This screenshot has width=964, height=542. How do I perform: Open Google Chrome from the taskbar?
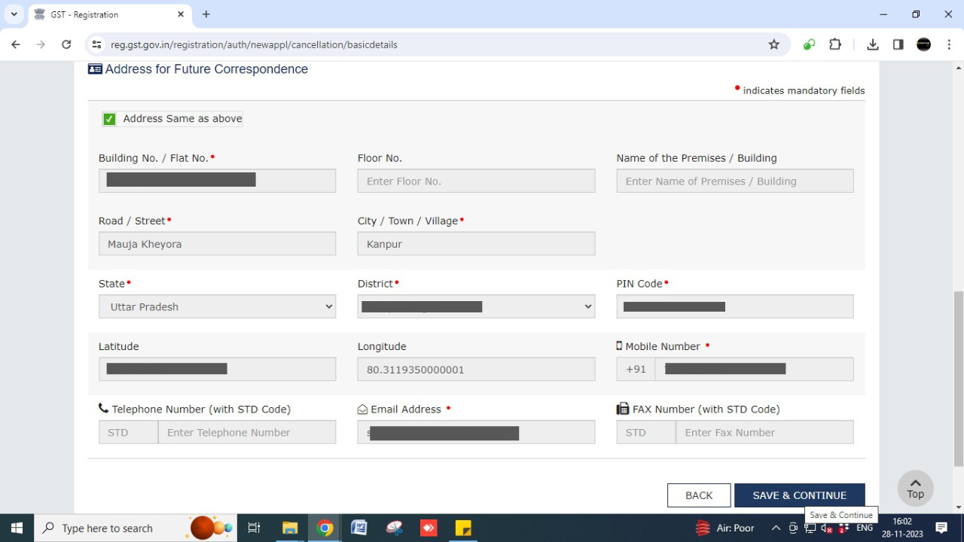click(x=325, y=528)
